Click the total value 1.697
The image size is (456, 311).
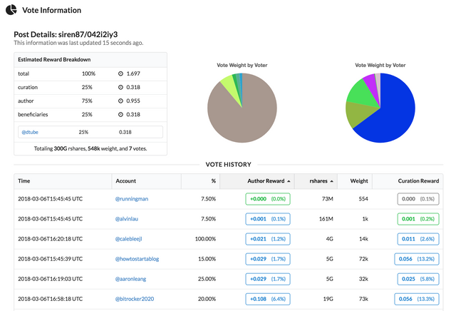coord(133,73)
